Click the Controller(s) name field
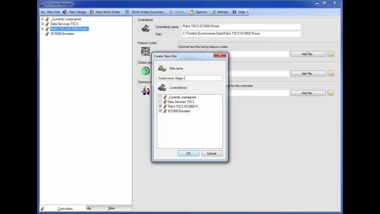The width and height of the screenshot is (380, 214). pos(241,26)
